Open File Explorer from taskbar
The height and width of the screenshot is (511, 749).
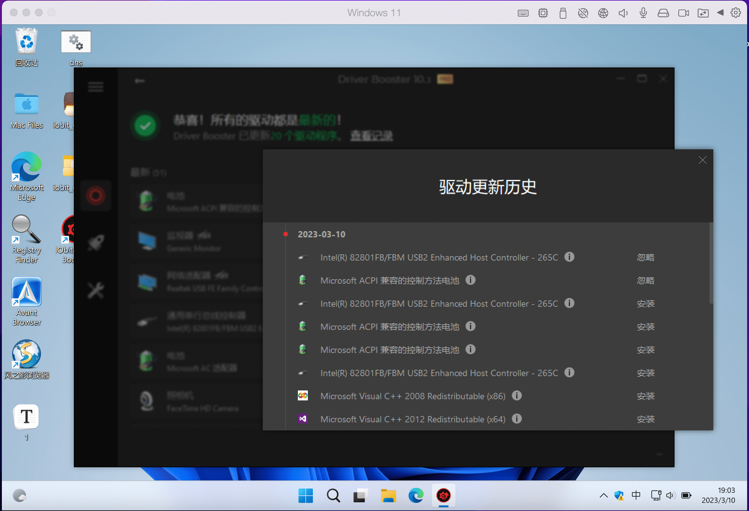coord(388,496)
